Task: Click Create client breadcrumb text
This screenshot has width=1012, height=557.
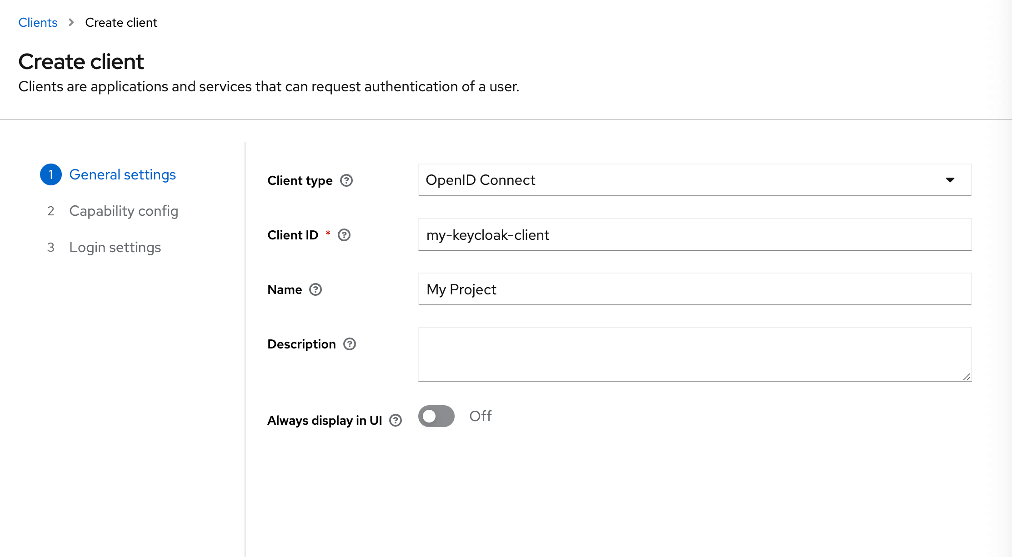Action: [121, 22]
